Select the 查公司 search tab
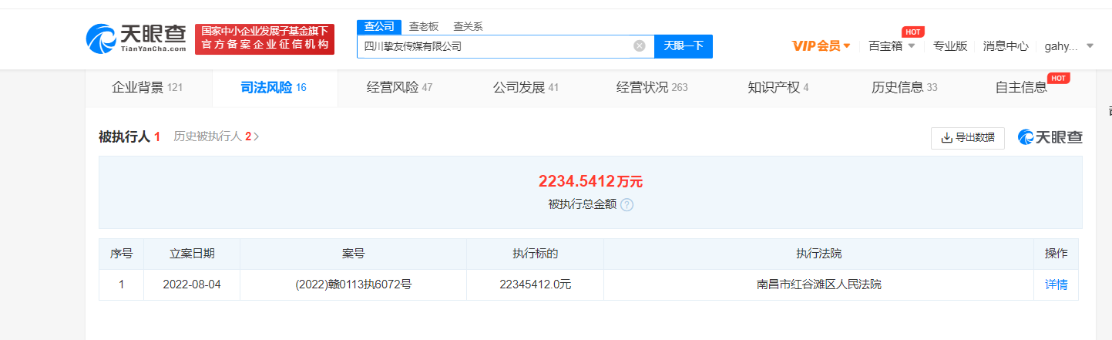This screenshot has width=1112, height=340. point(378,26)
